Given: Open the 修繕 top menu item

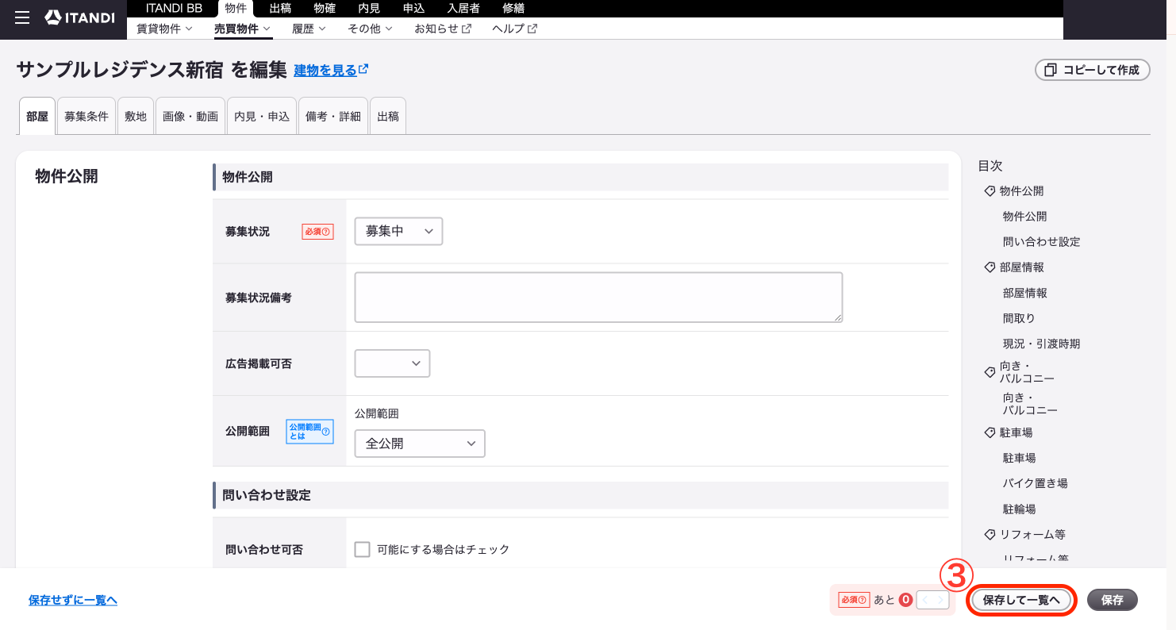Looking at the screenshot, I should click(x=513, y=8).
